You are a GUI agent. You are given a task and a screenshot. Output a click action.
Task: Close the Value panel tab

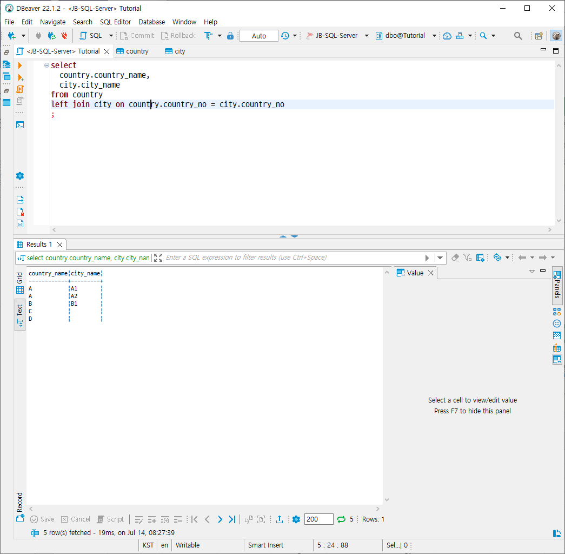pos(431,273)
